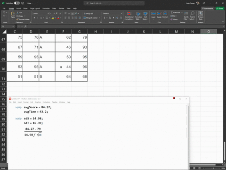Viewport: 226px width, 170px height.
Task: Click the Increase Indent icon
Action: click(80, 18)
